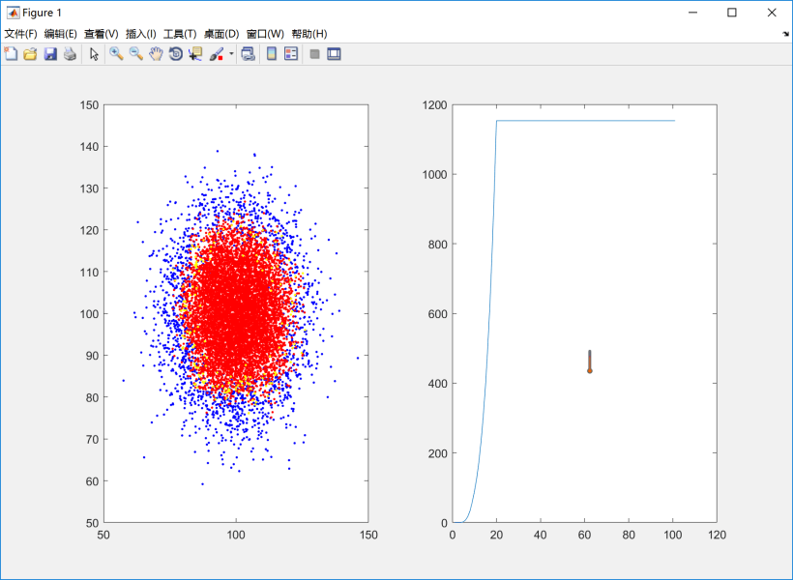793x580 pixels.
Task: Open the 文件(F) menu
Action: pyautogui.click(x=20, y=34)
